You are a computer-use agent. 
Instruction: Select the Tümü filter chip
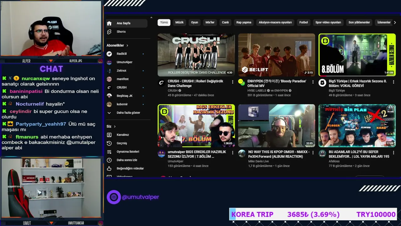tap(164, 23)
